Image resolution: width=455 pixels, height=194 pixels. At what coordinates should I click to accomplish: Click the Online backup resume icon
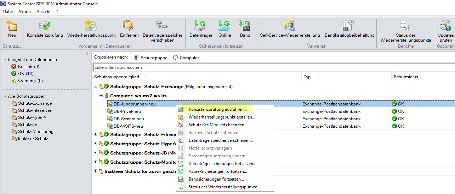(224, 26)
